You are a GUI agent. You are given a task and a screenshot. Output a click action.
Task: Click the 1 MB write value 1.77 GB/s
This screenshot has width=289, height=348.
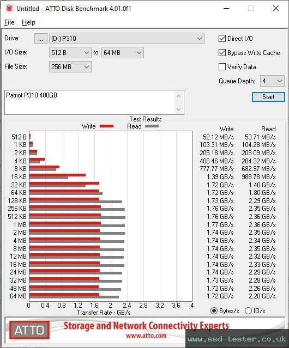(220, 225)
